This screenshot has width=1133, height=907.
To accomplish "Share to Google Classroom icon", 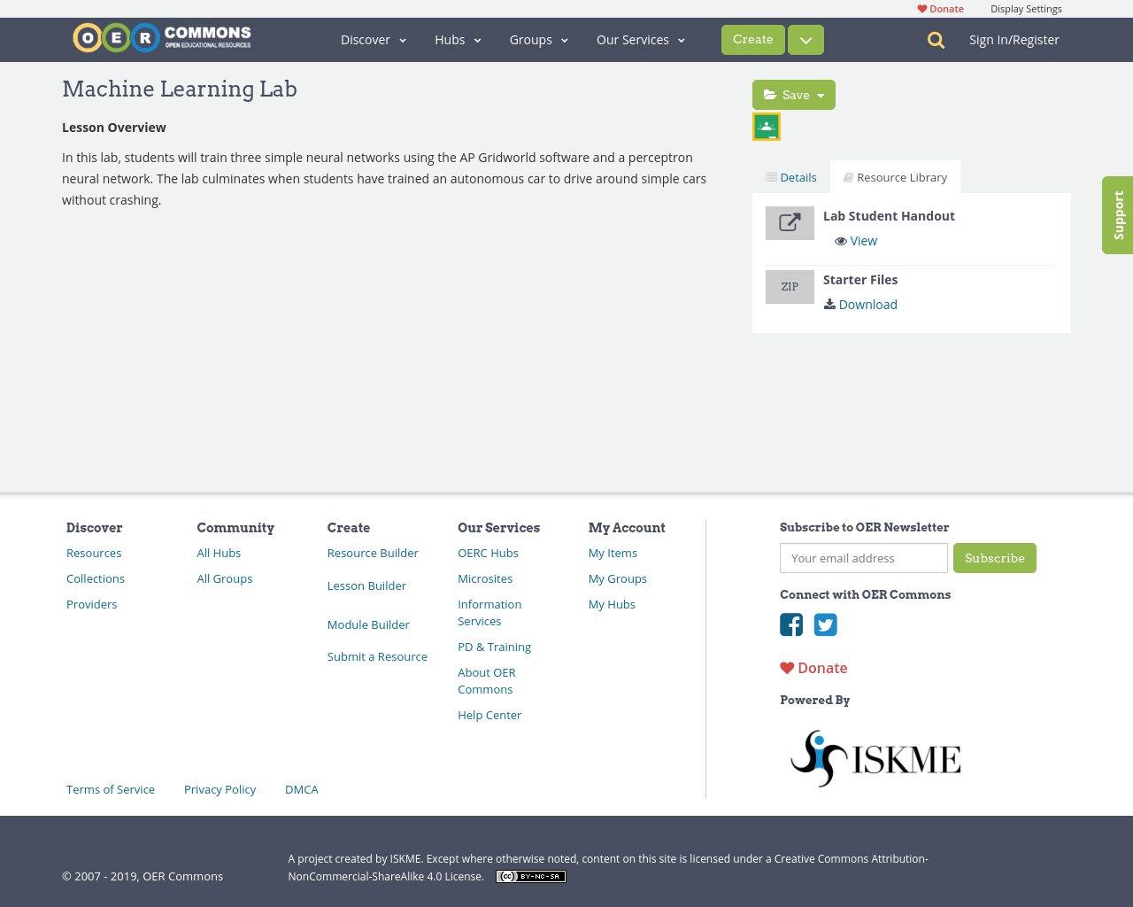I will point(767,127).
